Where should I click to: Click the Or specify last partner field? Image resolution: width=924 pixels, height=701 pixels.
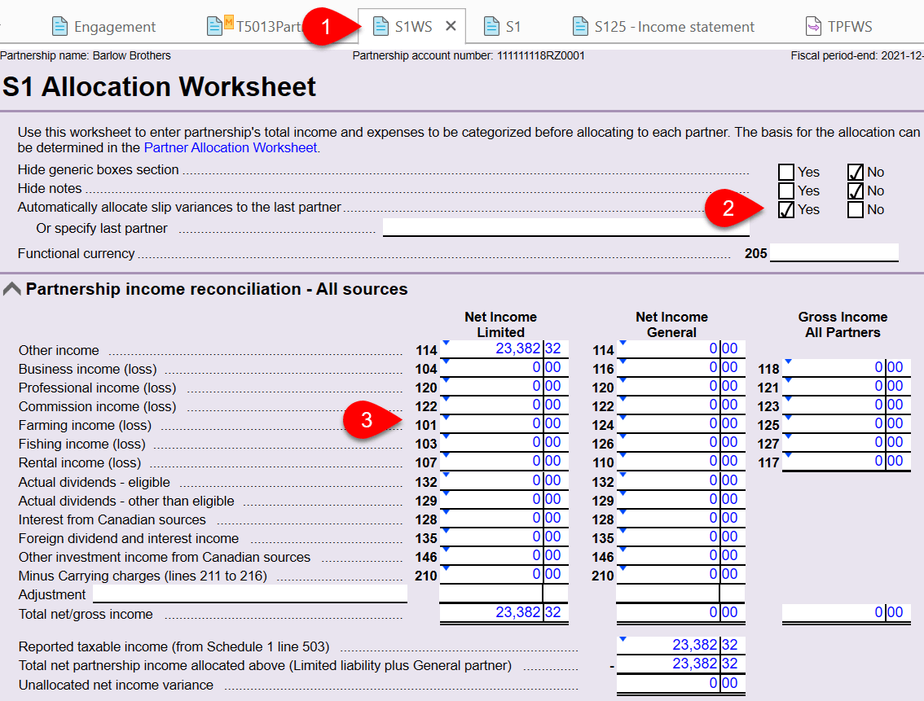pos(565,227)
